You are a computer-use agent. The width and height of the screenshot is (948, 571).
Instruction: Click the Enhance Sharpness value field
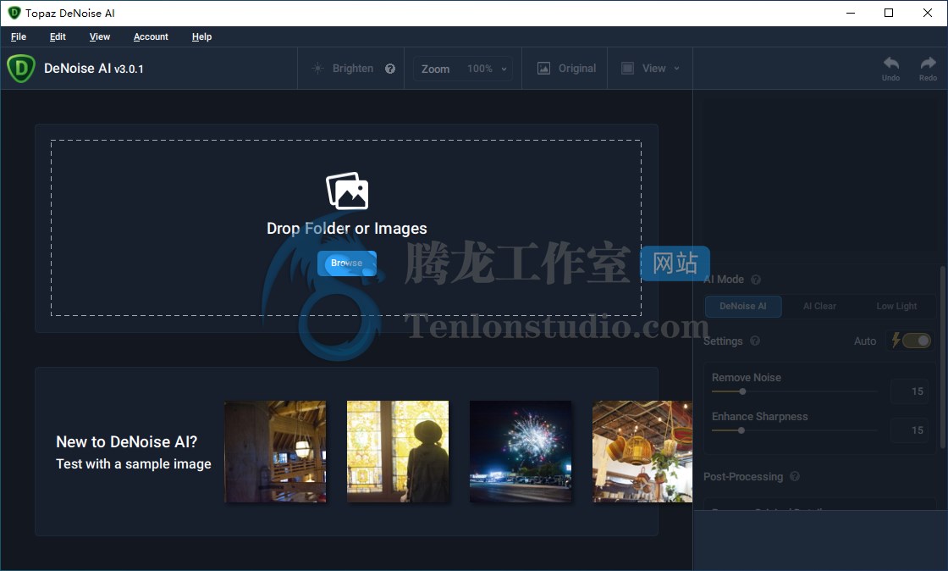pos(909,430)
